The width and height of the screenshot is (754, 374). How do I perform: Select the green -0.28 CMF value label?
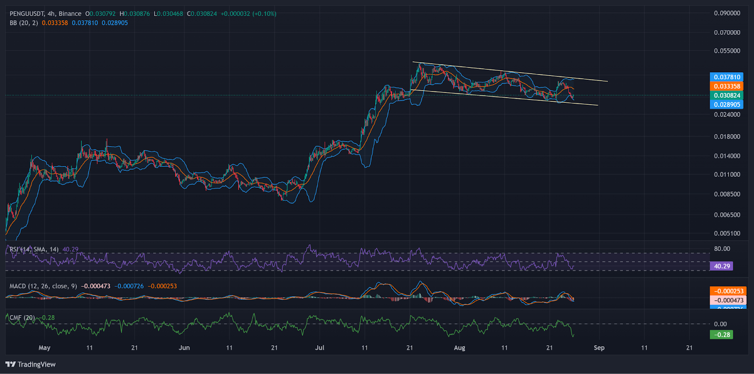tap(721, 335)
